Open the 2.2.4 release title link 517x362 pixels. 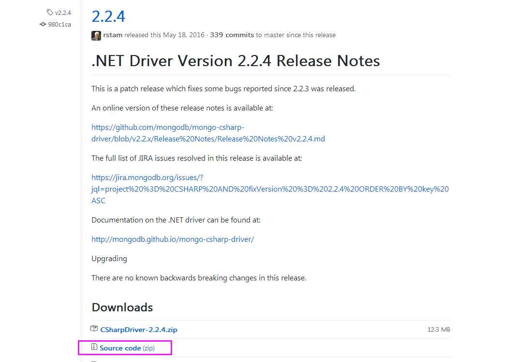(x=108, y=16)
